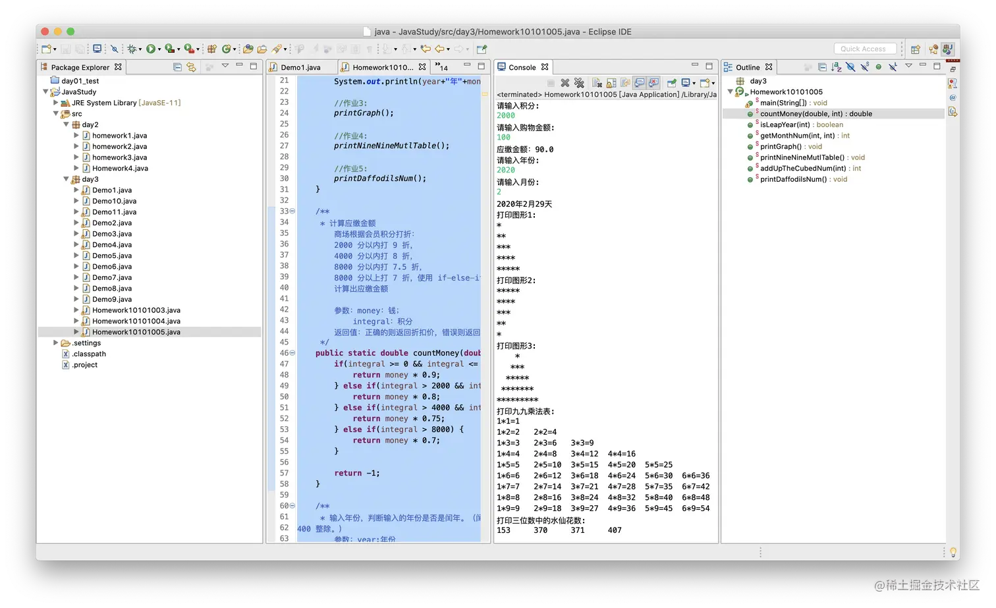The image size is (996, 608).
Task: Click the Open Task folder icon
Action: [262, 49]
